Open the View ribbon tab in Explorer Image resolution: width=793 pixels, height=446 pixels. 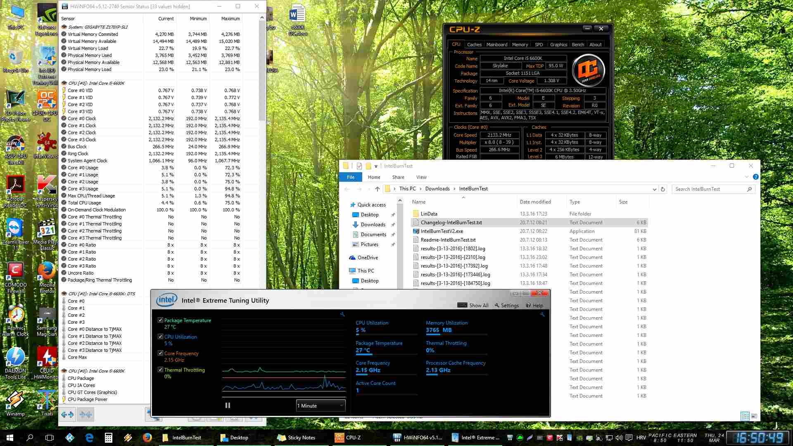tap(421, 177)
